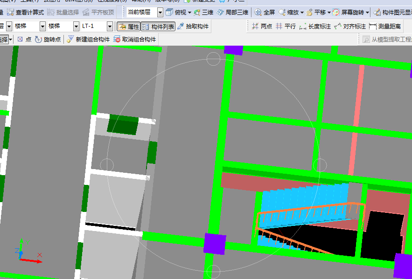Click the bottom handle of the orbit circle
Screen dimensions: 412x279
[x=213, y=272]
